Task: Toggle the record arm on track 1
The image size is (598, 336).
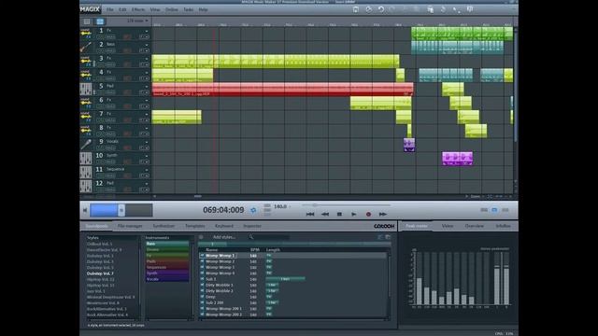Action: coord(127,37)
